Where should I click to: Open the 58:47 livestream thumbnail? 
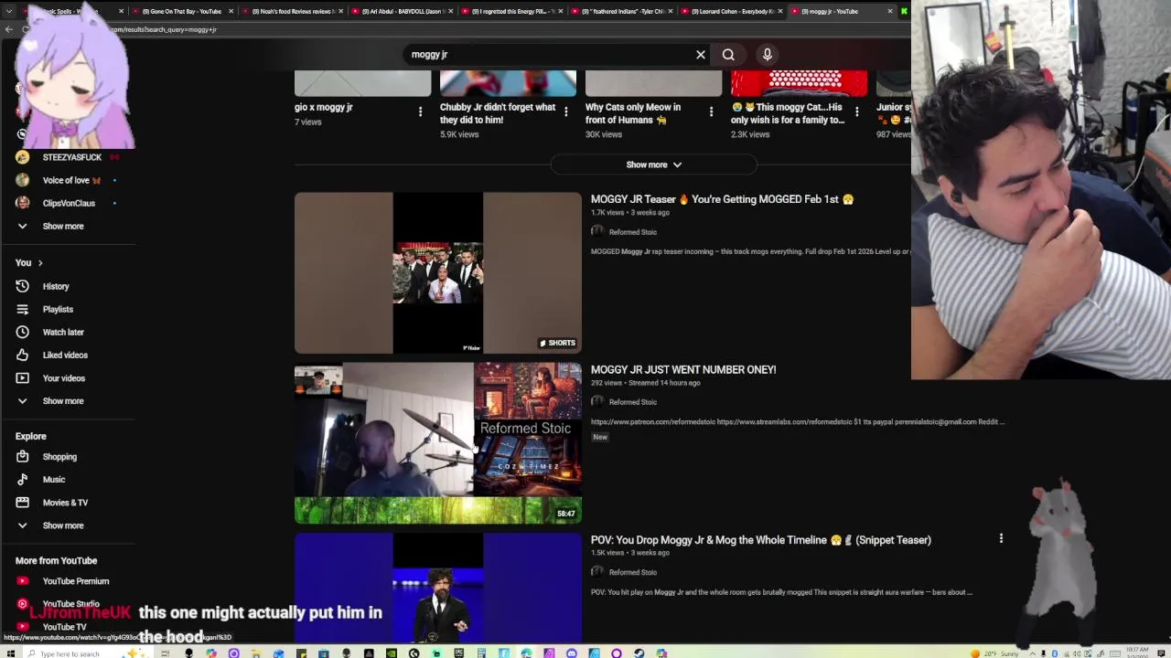437,443
